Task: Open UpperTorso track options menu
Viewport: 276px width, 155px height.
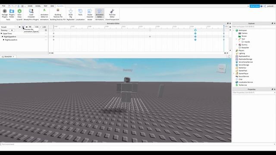Action: coord(46,34)
